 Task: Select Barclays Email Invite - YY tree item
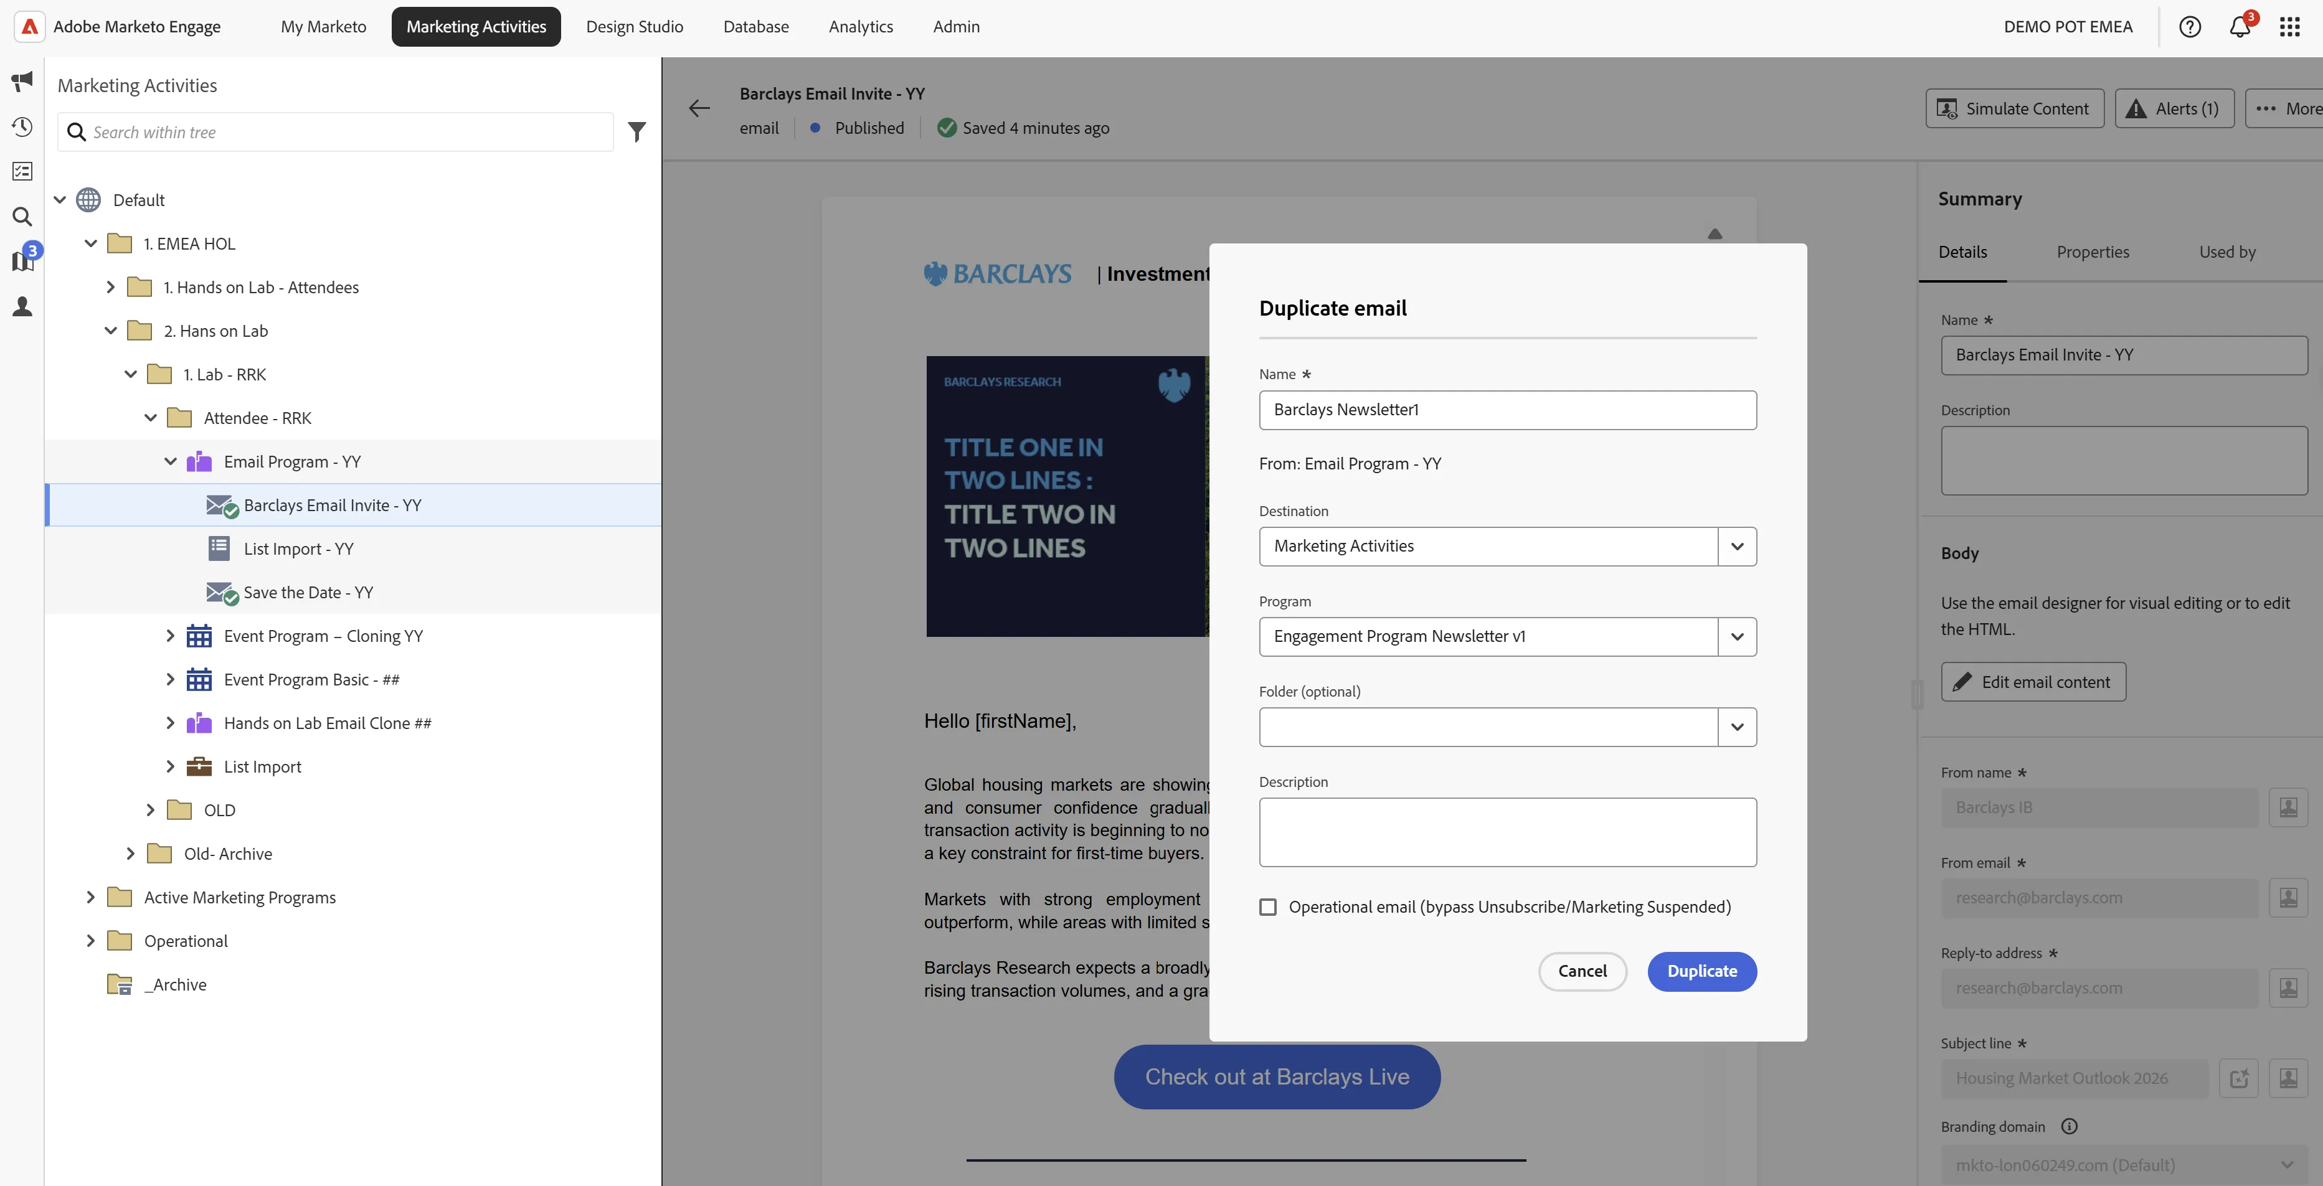pyautogui.click(x=354, y=506)
